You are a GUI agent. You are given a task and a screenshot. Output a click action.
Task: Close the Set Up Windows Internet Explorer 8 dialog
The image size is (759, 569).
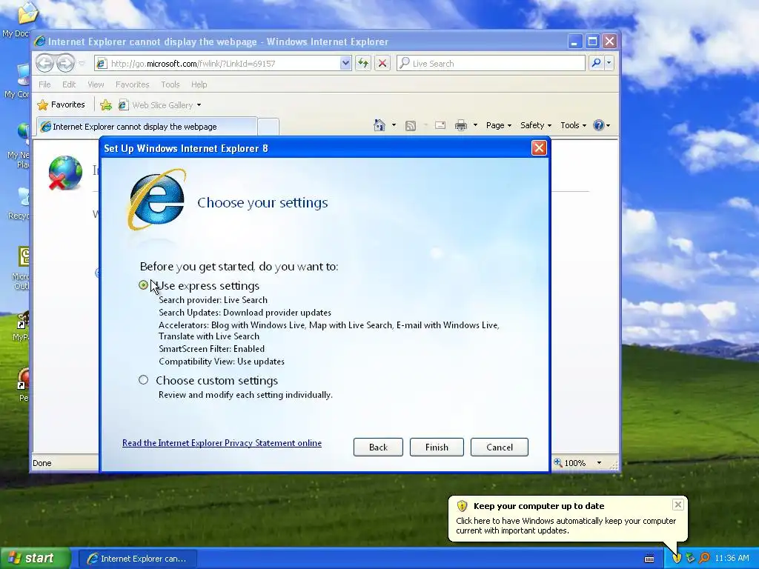click(x=539, y=148)
